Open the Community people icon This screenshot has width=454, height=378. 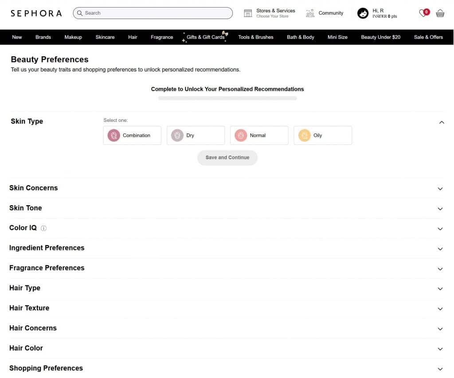click(309, 13)
